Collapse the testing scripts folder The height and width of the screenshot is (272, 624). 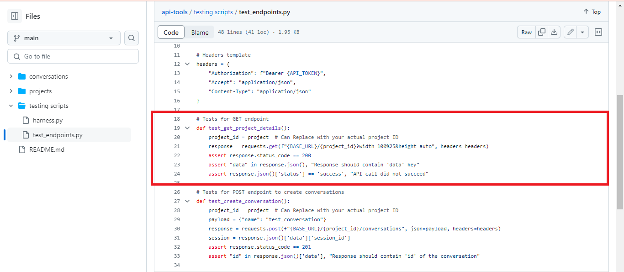[x=11, y=106]
